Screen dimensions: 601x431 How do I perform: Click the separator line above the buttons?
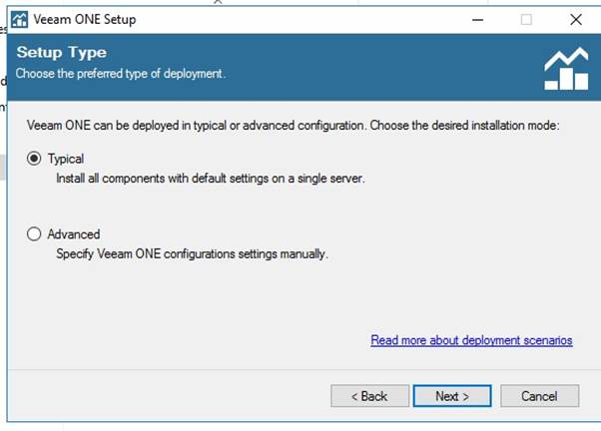coord(303,370)
